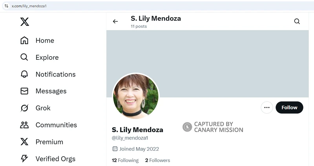This screenshot has width=314, height=166.
Task: Click the profile avatar photo
Action: [136, 96]
